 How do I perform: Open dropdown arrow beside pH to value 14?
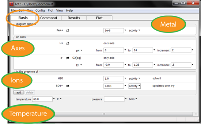click(x=154, y=50)
